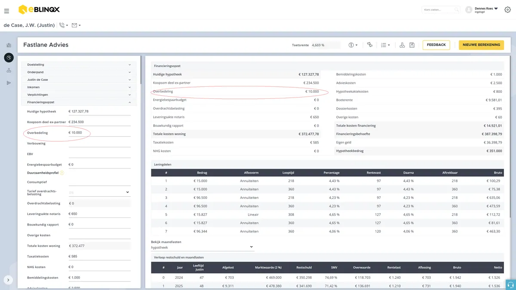The height and width of the screenshot is (290, 516).
Task: Click the Leveringsakte notaris input field
Action: click(x=99, y=214)
